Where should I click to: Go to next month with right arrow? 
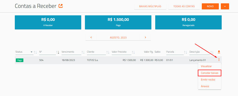pos(145,37)
